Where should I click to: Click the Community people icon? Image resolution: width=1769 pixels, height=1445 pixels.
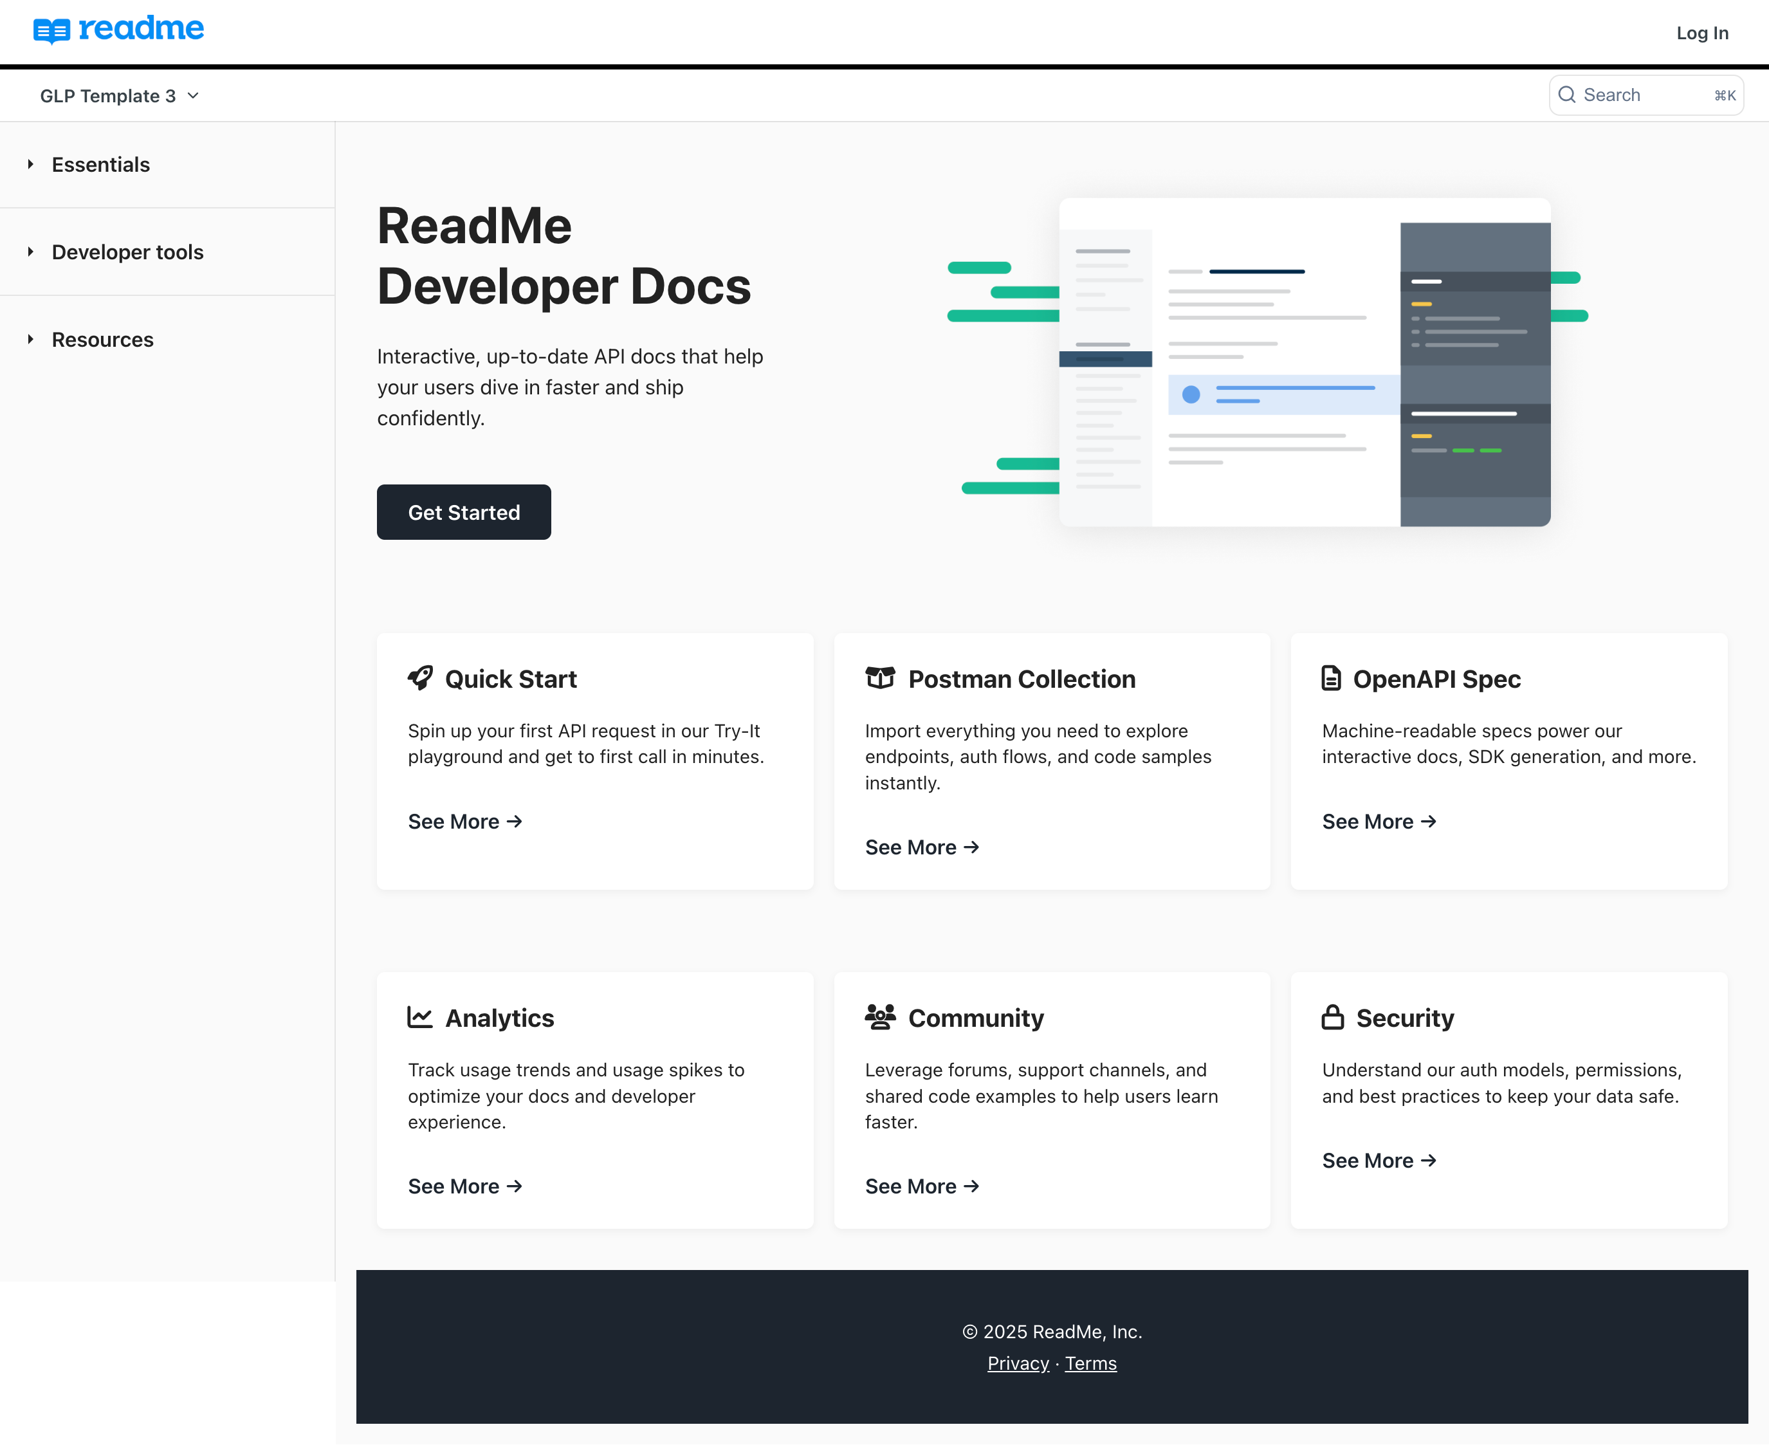click(881, 1017)
